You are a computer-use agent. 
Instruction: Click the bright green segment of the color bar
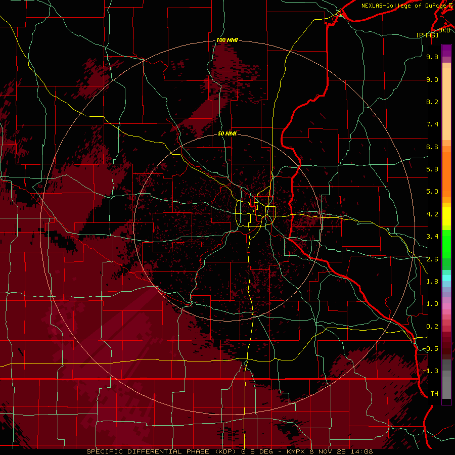[446, 244]
